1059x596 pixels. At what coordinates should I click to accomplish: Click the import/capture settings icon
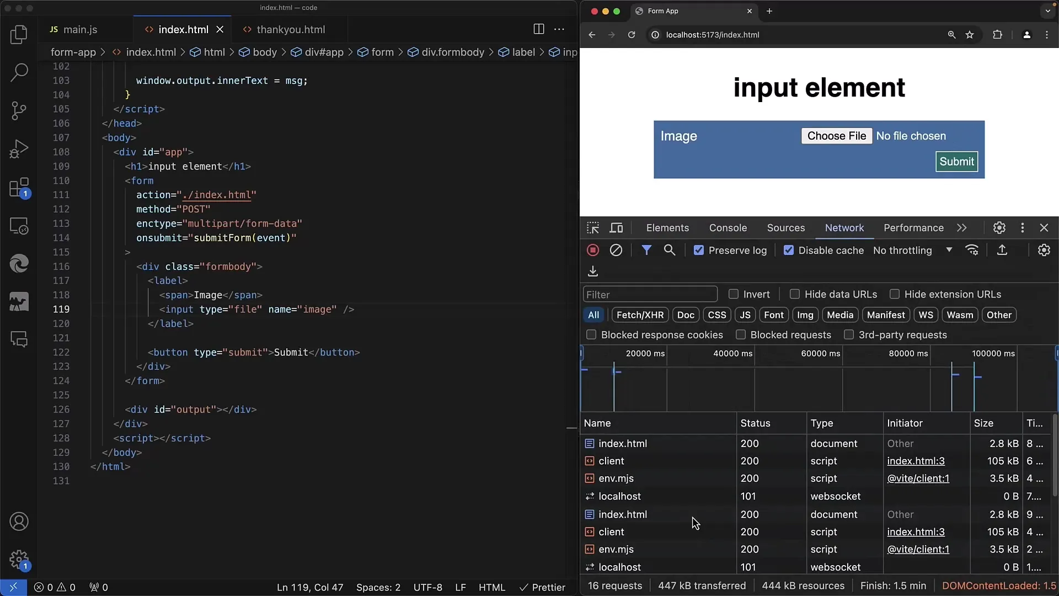coord(1002,249)
